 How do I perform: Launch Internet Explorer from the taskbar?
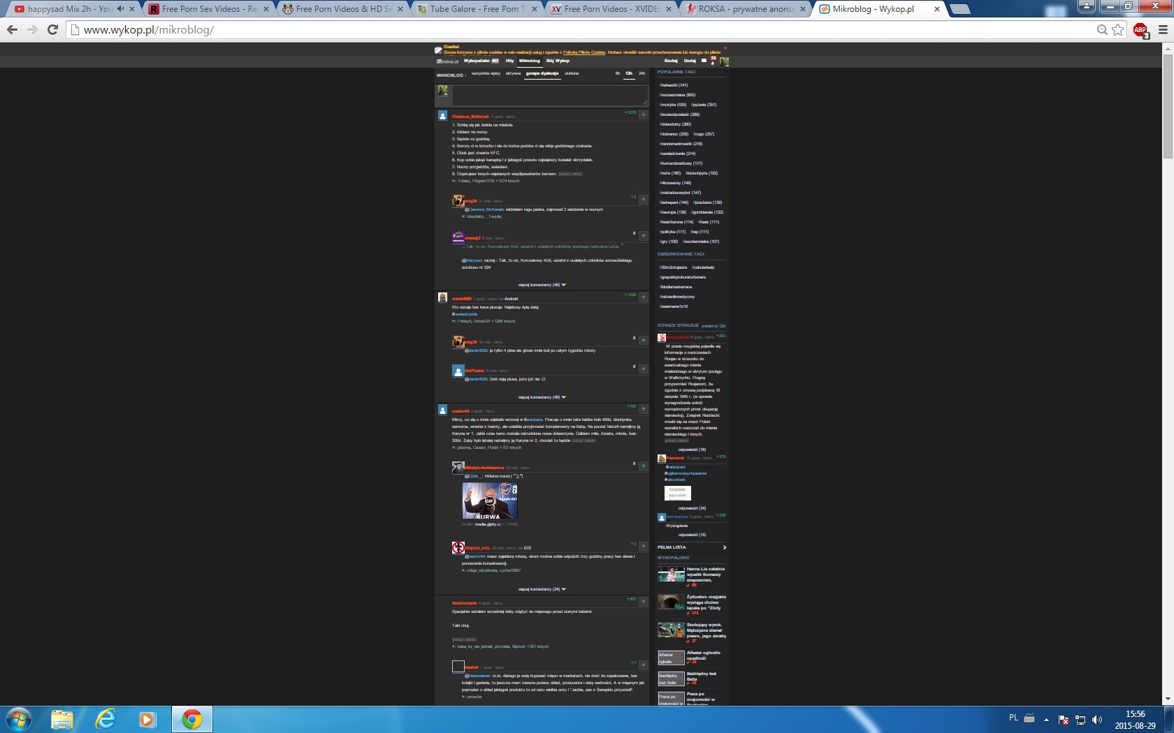[x=105, y=719]
